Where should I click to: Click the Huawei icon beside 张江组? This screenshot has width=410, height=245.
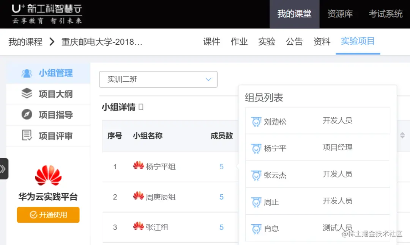point(138,226)
